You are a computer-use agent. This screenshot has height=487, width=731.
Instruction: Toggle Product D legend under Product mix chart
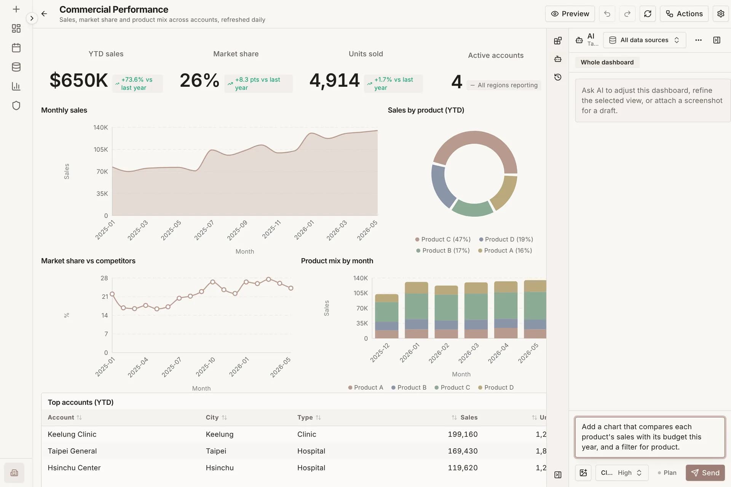[x=496, y=387]
